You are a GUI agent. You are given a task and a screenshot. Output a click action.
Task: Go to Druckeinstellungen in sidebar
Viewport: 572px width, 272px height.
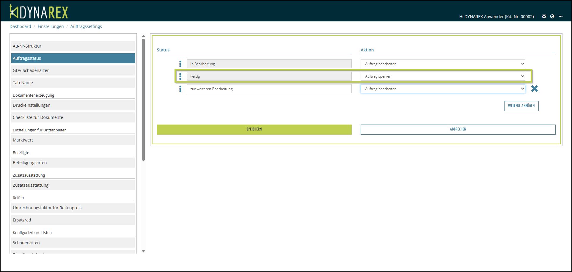[73, 105]
